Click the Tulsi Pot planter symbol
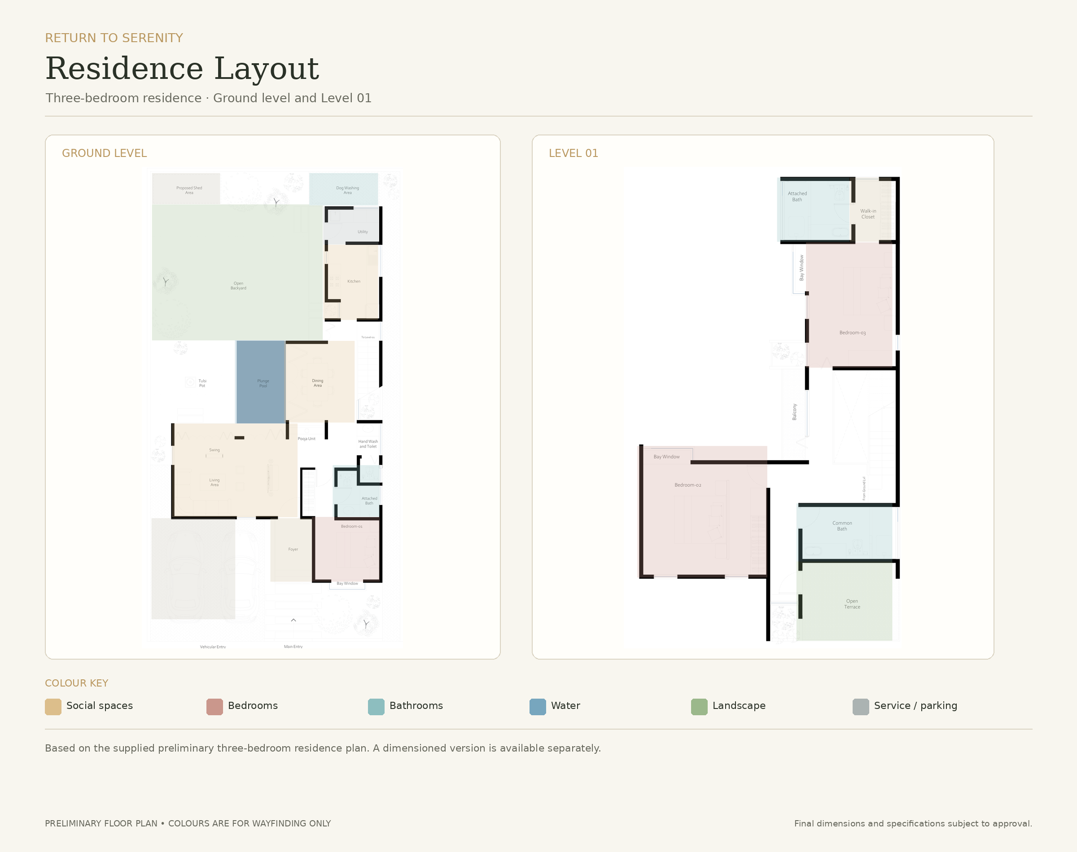 tap(190, 383)
